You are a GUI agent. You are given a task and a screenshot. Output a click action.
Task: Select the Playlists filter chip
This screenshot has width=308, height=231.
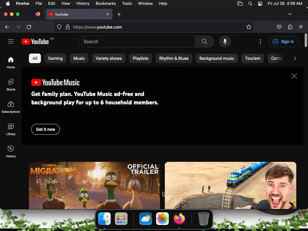point(140,58)
